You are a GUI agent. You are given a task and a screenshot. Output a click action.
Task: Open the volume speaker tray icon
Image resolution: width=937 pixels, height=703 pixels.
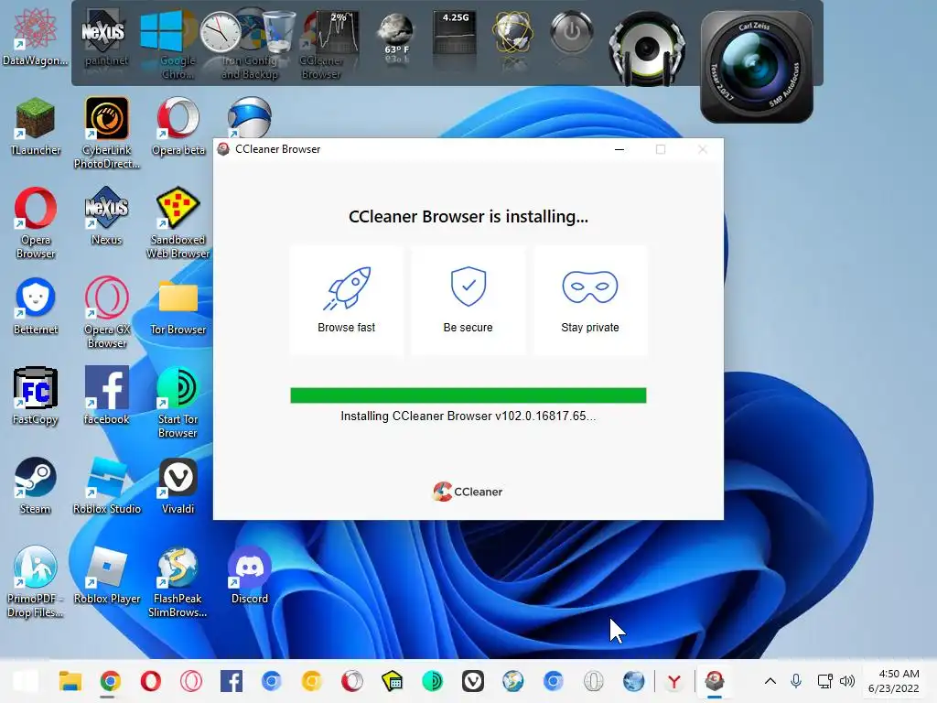tap(847, 681)
